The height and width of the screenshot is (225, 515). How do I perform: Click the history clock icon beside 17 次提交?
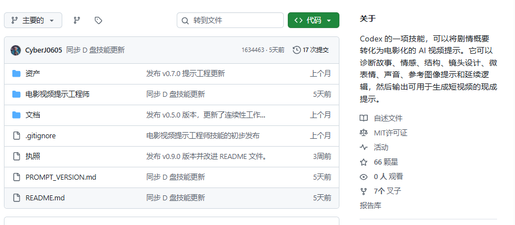click(x=297, y=50)
